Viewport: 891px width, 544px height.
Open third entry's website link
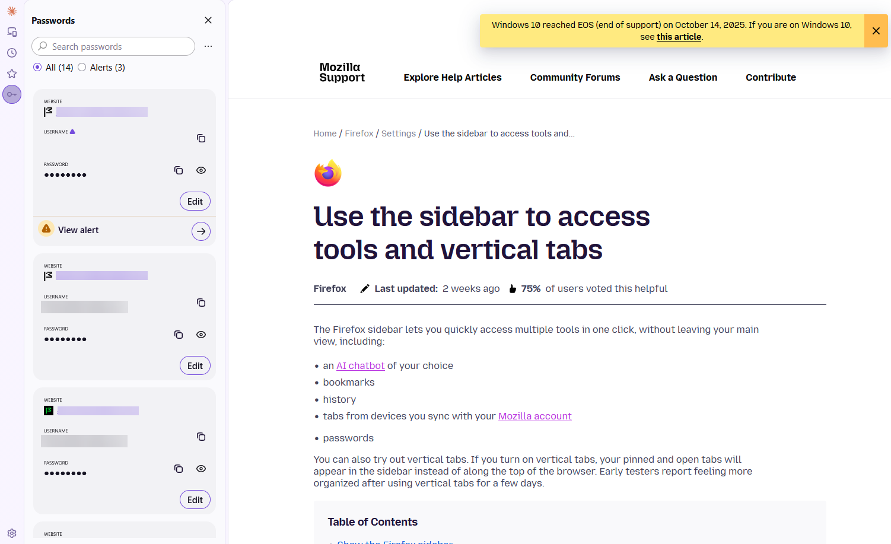click(98, 411)
